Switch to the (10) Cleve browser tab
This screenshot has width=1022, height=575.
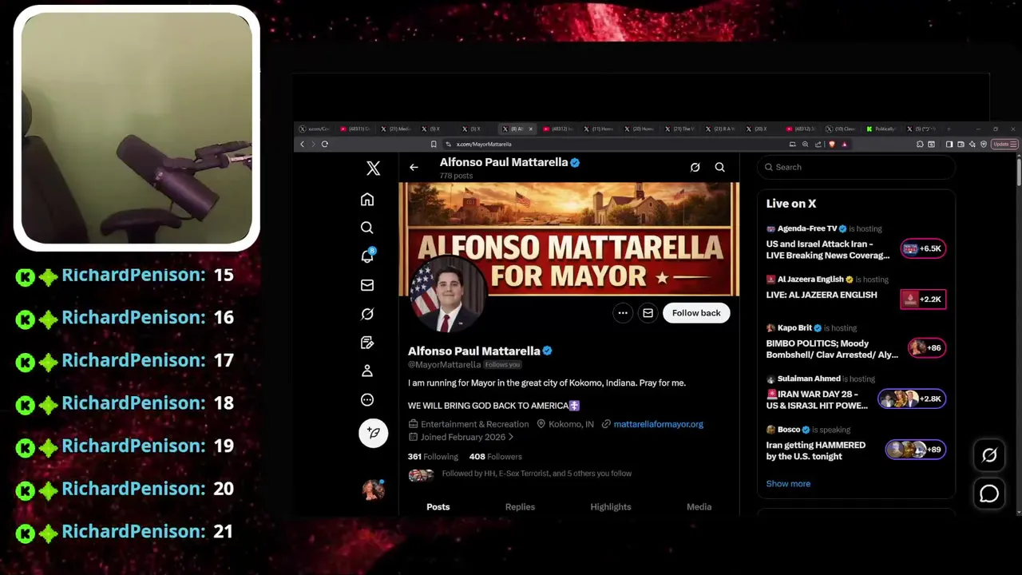click(842, 129)
